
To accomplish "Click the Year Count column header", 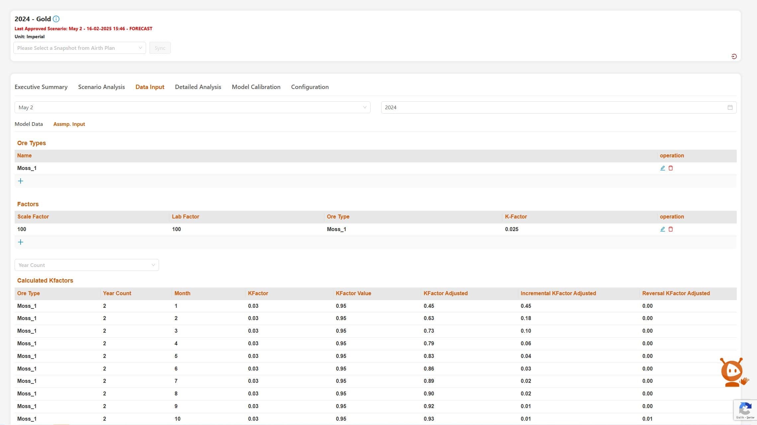I will [x=117, y=294].
